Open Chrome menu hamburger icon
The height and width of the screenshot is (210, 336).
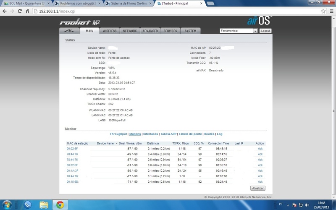coord(331,11)
